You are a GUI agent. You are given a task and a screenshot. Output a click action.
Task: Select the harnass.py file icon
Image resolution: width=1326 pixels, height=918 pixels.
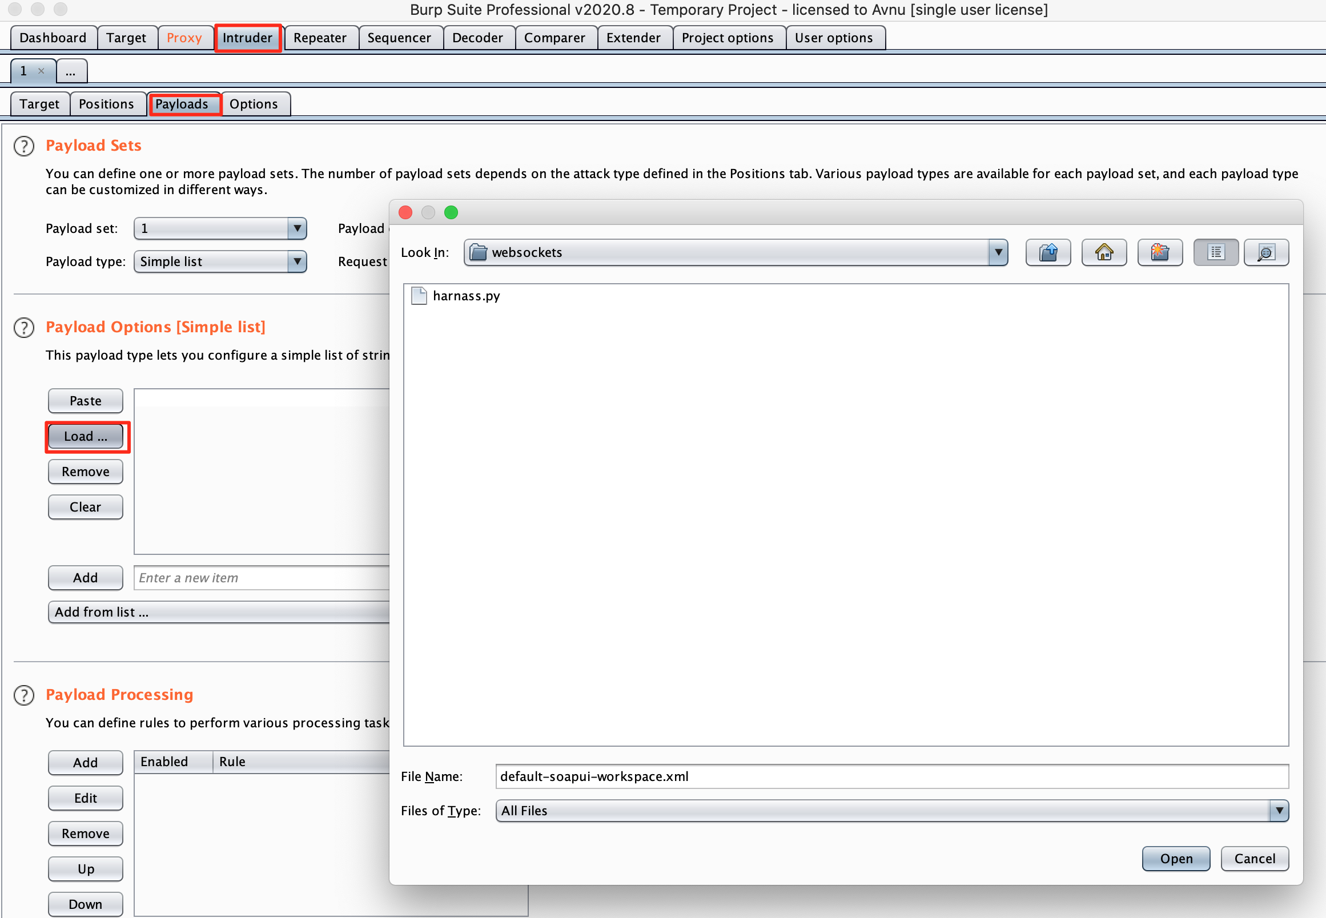(x=419, y=296)
